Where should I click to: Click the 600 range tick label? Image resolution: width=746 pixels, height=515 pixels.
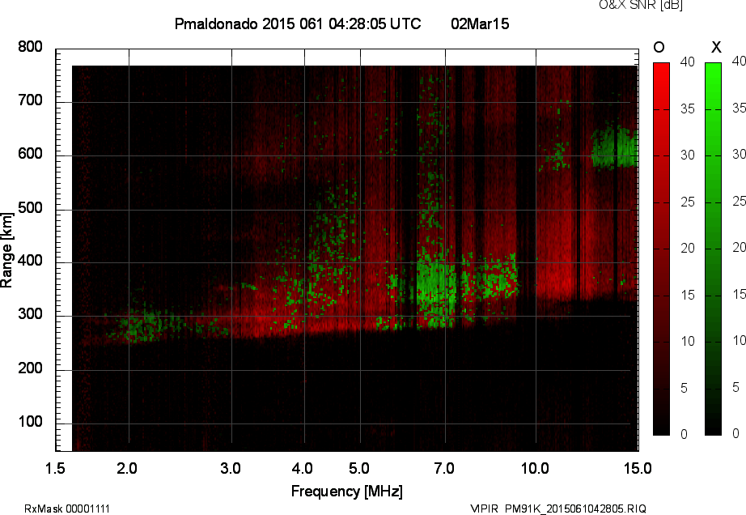coord(30,154)
